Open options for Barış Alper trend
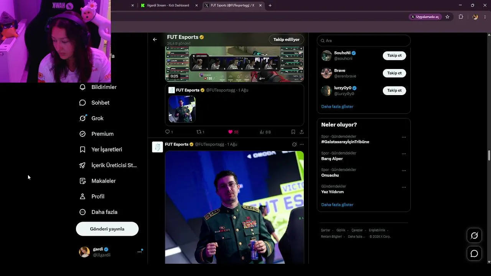The height and width of the screenshot is (276, 491). coord(404,154)
